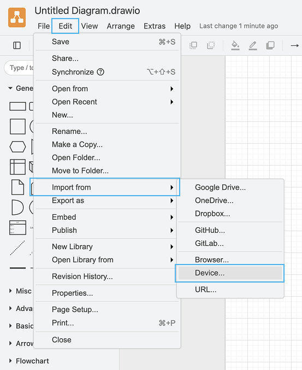
Task: Toggle the Shadow toolbar icon
Action: point(270,45)
